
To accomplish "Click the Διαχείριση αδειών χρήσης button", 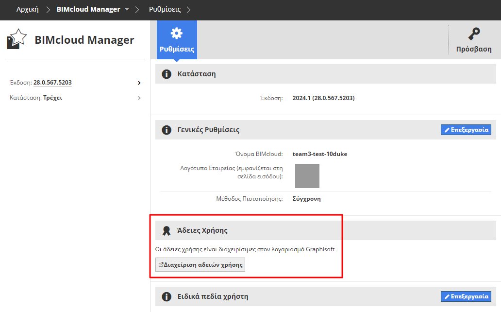I will (200, 265).
